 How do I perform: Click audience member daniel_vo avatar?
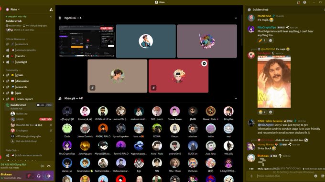pyautogui.click(x=67, y=163)
